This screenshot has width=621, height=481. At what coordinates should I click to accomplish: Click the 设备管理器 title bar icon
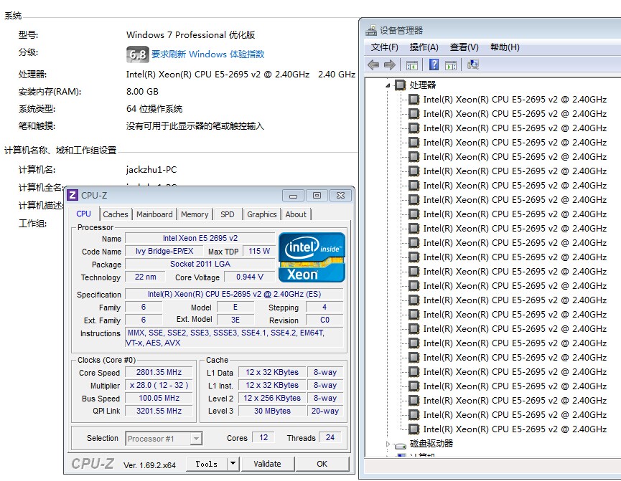(371, 30)
